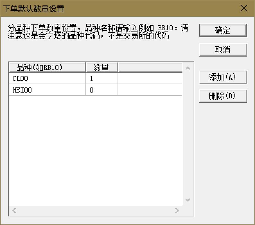Click the horizontal scrollbar left arrow
The image size is (255, 225).
point(14,211)
